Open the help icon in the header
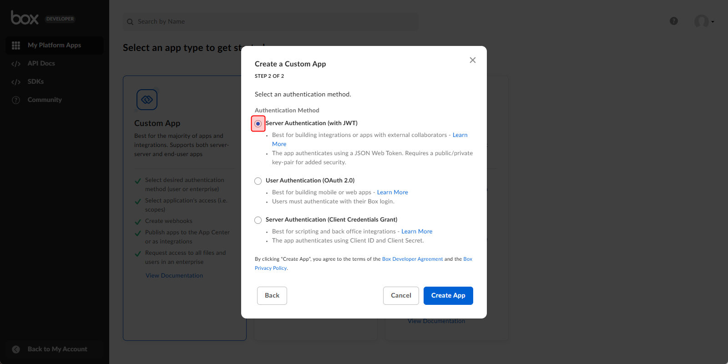This screenshot has width=728, height=364. point(674,21)
